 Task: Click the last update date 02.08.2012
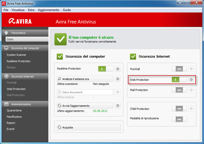click(100, 111)
